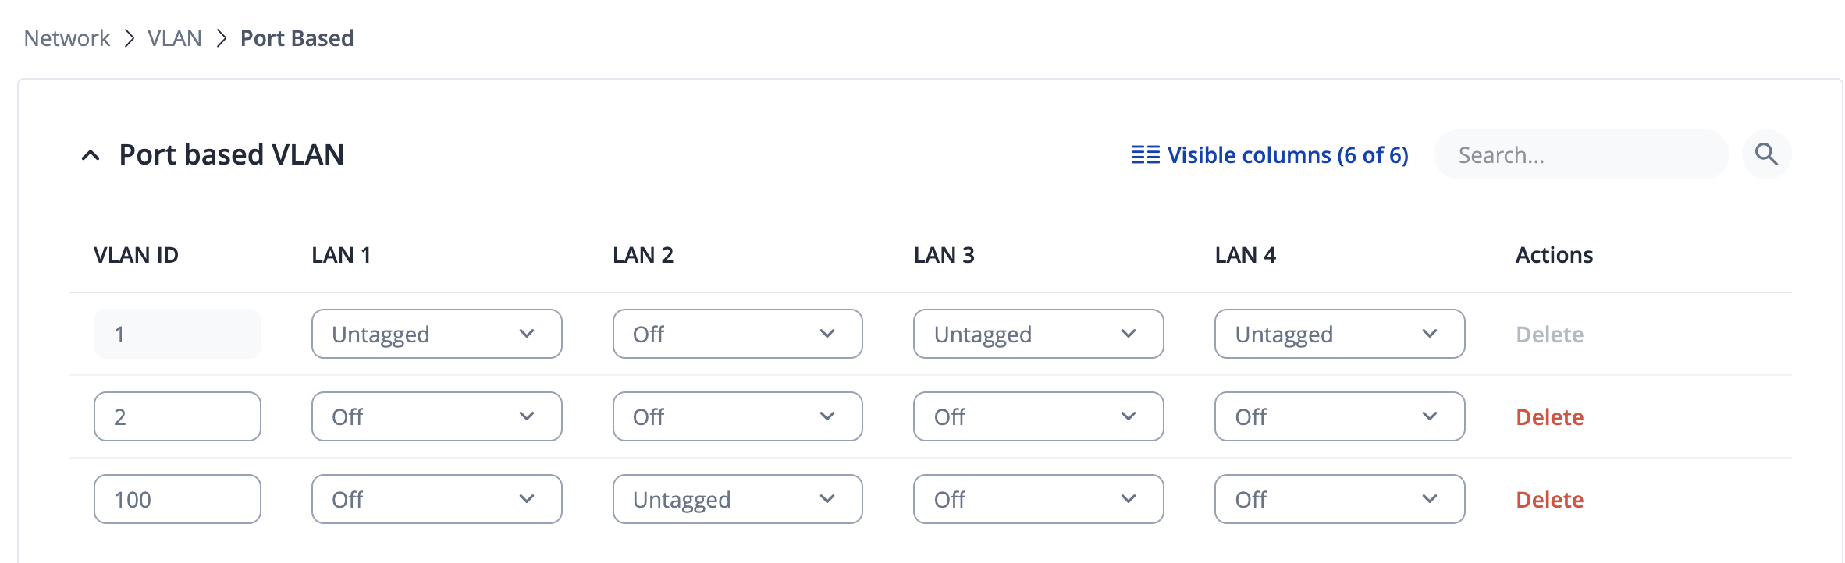
Task: Click the Search input field
Action: point(1580,155)
